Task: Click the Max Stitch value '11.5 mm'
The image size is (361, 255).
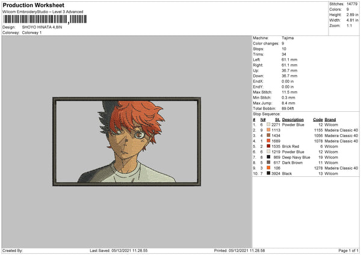Action: pos(289,92)
